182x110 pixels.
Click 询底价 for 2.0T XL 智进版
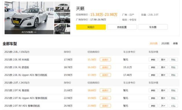point(105,90)
